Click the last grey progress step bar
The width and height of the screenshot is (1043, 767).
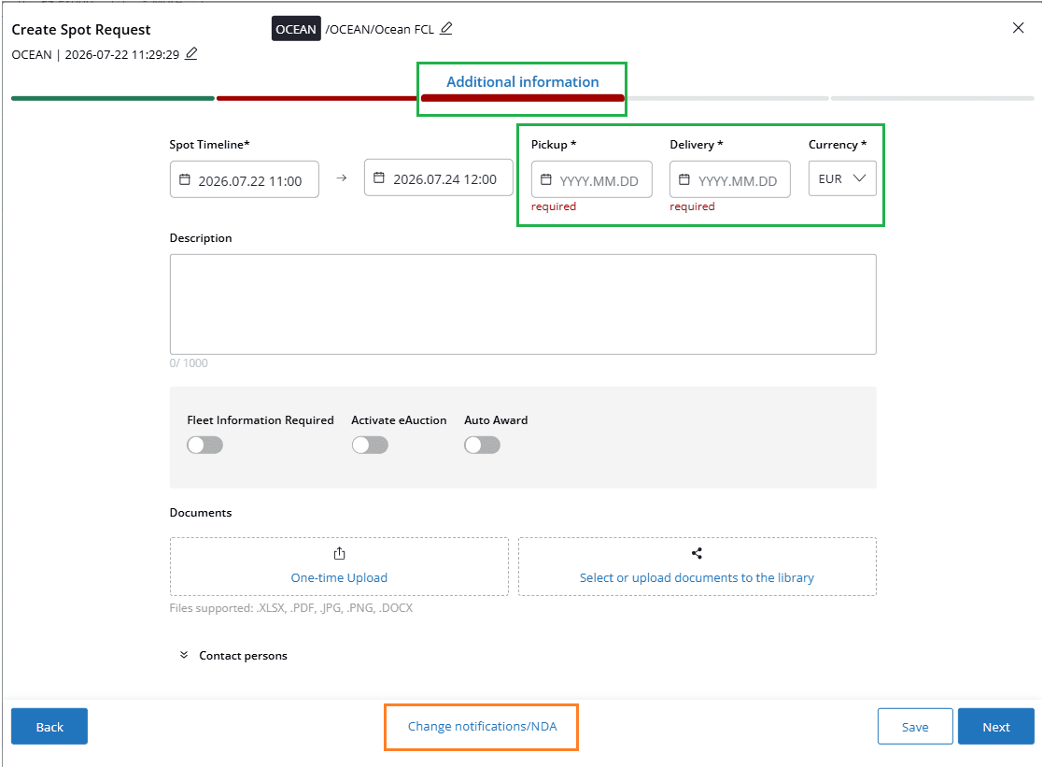[933, 98]
